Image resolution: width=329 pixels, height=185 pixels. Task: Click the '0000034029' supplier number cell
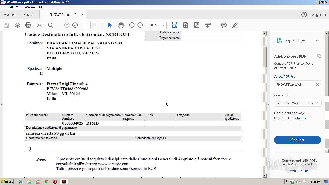pos(73,123)
